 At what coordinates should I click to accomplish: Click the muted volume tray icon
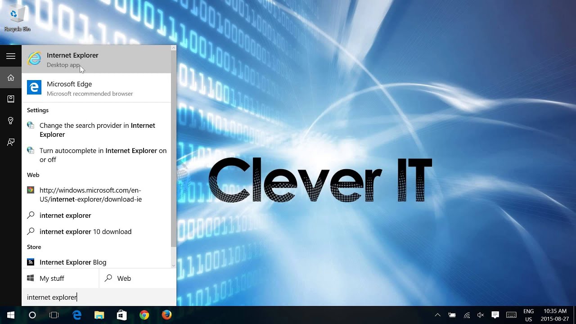481,315
